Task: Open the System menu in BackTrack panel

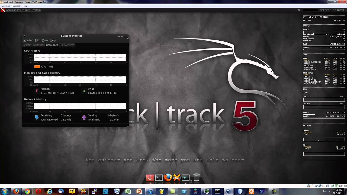Action: coord(36,10)
